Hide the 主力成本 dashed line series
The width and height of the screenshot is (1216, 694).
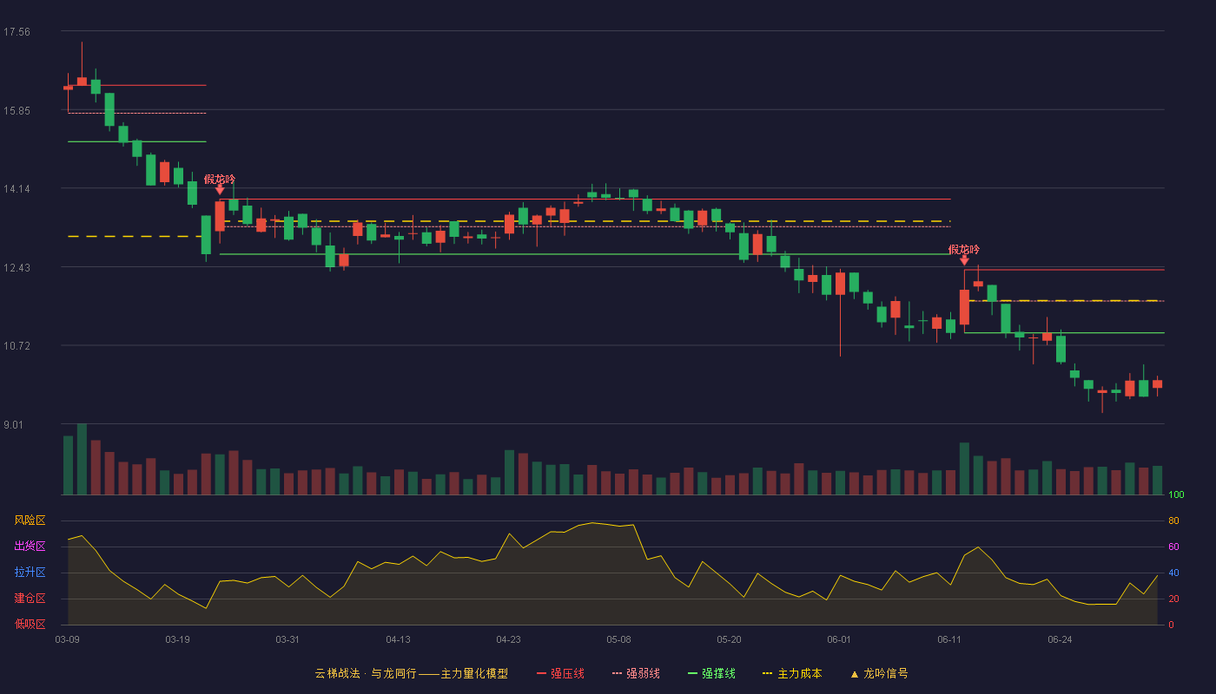[791, 673]
